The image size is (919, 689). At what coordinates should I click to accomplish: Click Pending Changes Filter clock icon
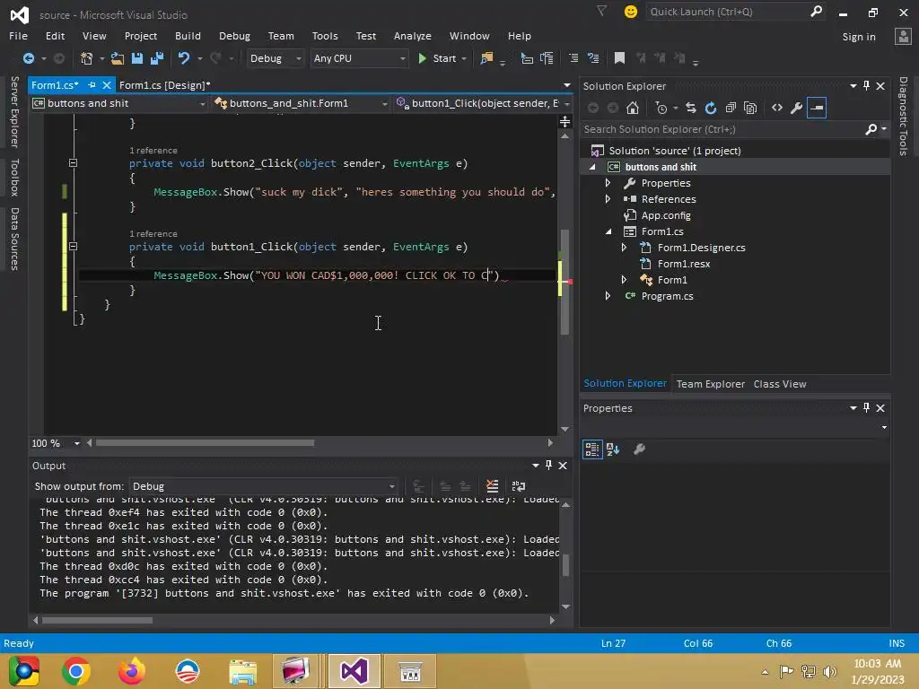[661, 108]
